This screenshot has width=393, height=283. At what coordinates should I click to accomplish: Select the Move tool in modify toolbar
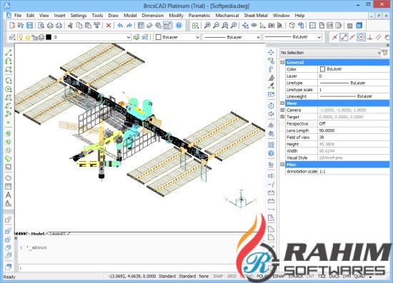(x=271, y=52)
